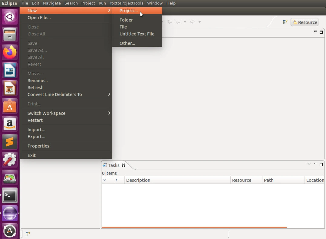Open the forward history dropdown arrow

tap(199, 22)
